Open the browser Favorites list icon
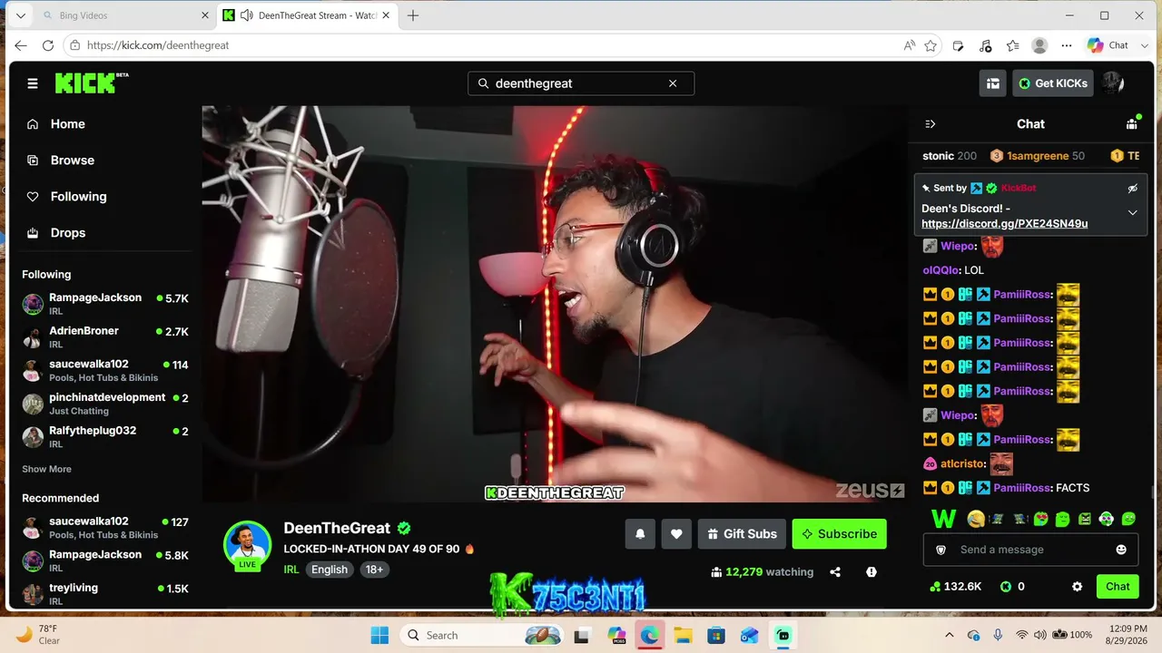This screenshot has width=1162, height=653. 1013,45
